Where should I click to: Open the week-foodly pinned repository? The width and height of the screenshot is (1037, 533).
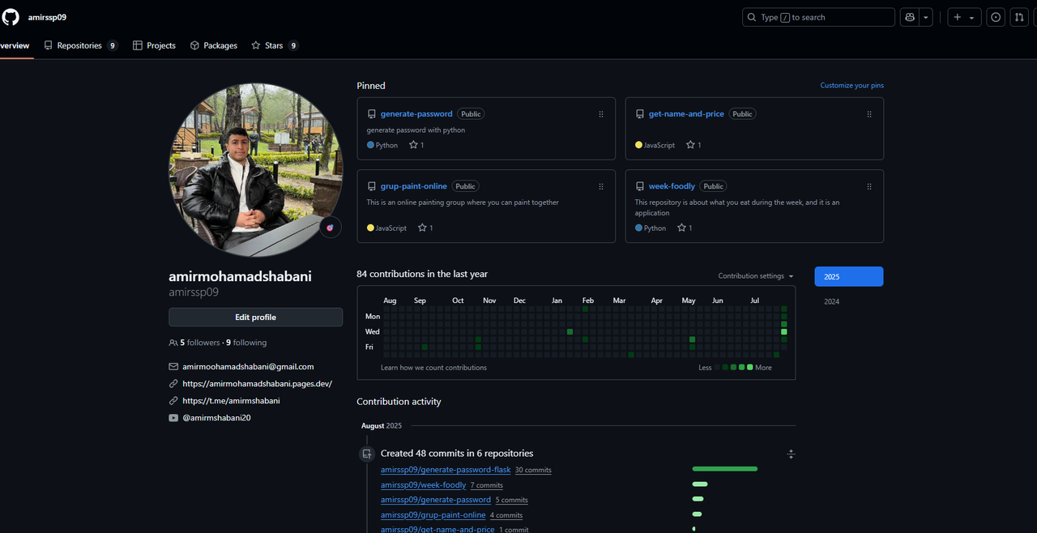point(672,186)
